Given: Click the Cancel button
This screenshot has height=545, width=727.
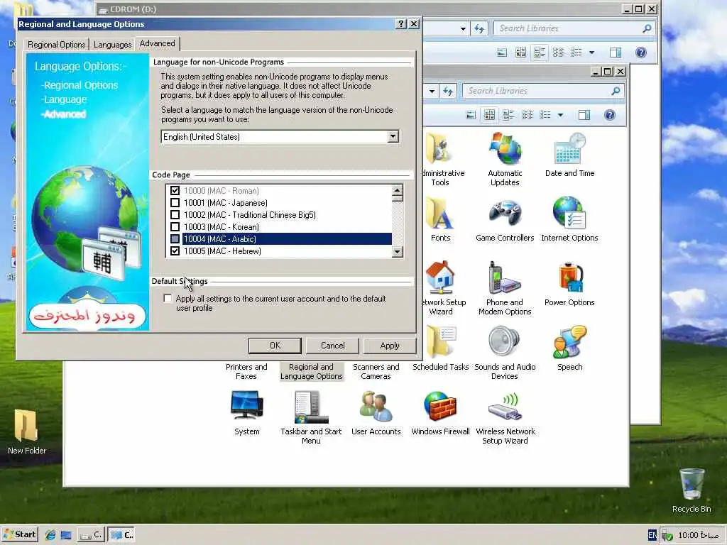Looking at the screenshot, I should tap(332, 346).
